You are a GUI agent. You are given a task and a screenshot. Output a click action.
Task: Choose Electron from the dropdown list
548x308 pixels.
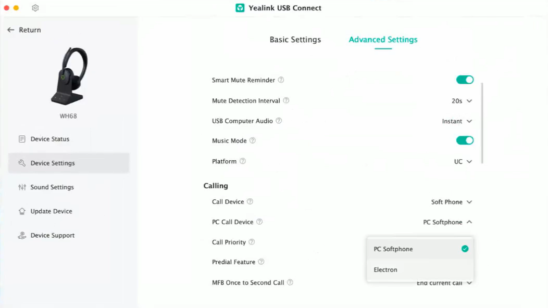click(x=420, y=269)
